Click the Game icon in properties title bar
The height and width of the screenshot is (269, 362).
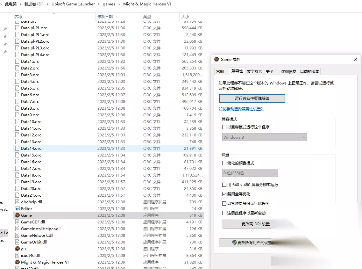click(216, 59)
